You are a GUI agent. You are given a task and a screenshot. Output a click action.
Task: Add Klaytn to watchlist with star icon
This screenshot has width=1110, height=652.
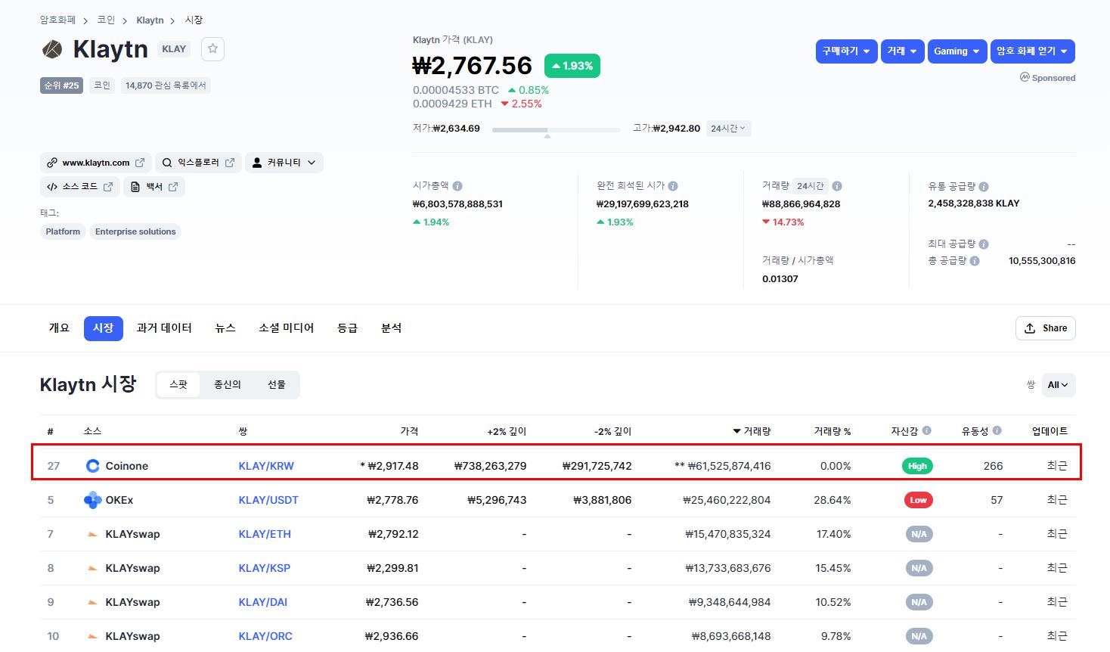click(212, 49)
